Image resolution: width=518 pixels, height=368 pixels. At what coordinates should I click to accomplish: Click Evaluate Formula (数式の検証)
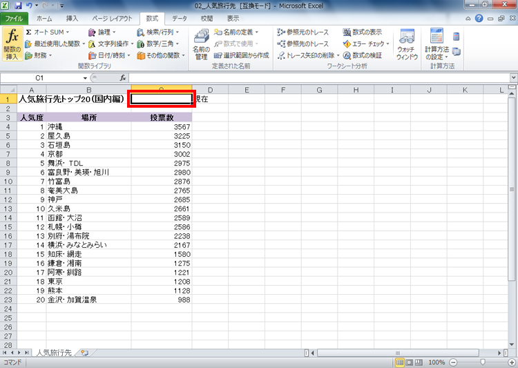363,55
